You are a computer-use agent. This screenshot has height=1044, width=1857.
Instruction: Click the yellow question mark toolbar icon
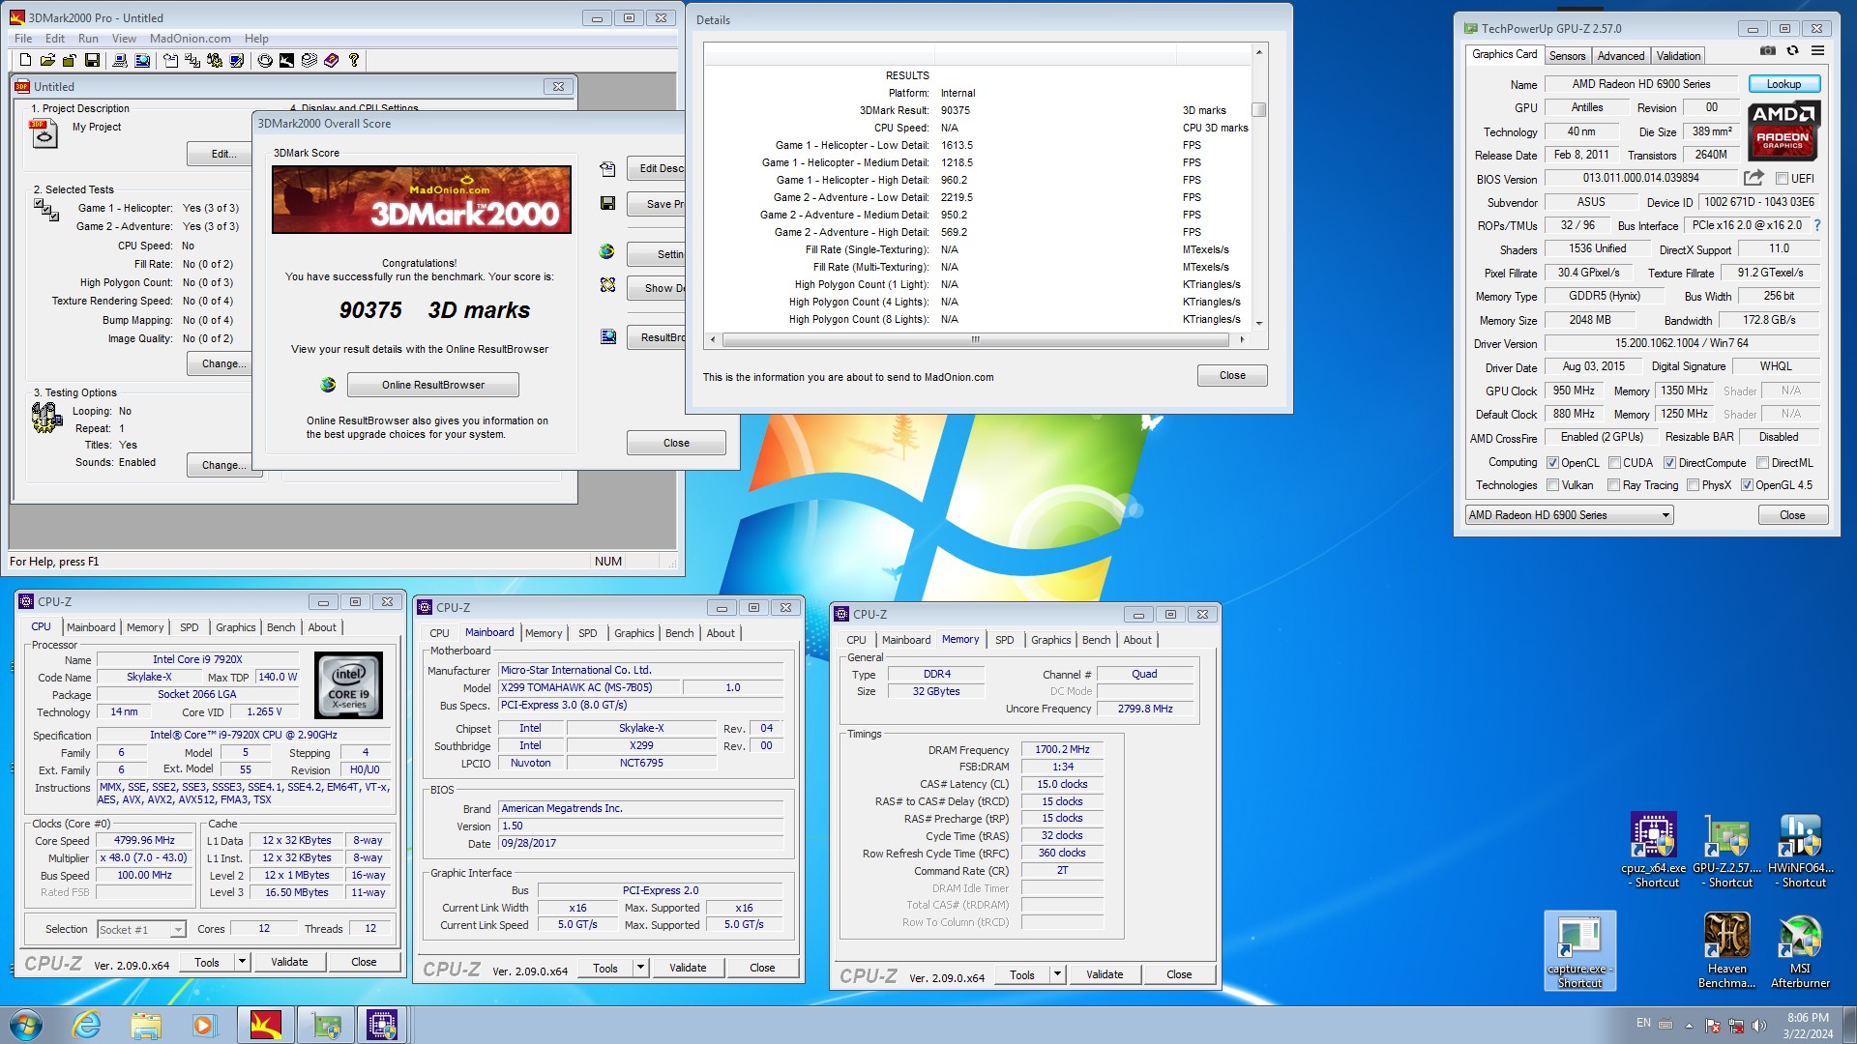(354, 60)
